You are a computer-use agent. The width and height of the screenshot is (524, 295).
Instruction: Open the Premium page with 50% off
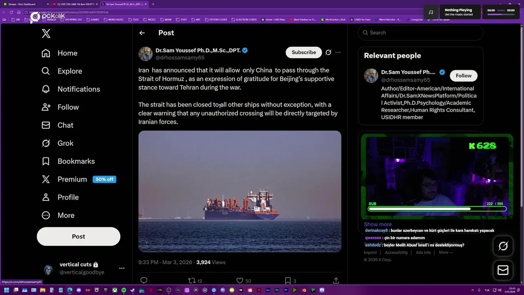tap(79, 179)
